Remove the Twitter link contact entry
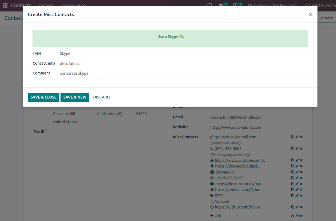This screenshot has width=336, height=221. [301, 190]
